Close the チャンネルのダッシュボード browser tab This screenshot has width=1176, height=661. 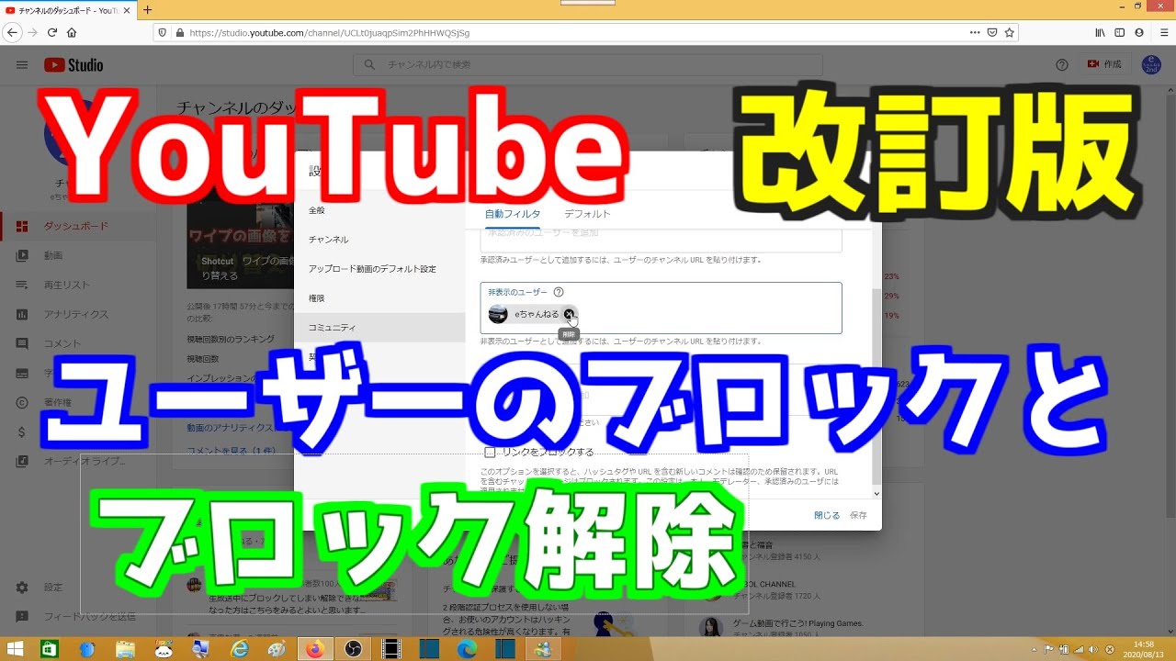[128, 9]
